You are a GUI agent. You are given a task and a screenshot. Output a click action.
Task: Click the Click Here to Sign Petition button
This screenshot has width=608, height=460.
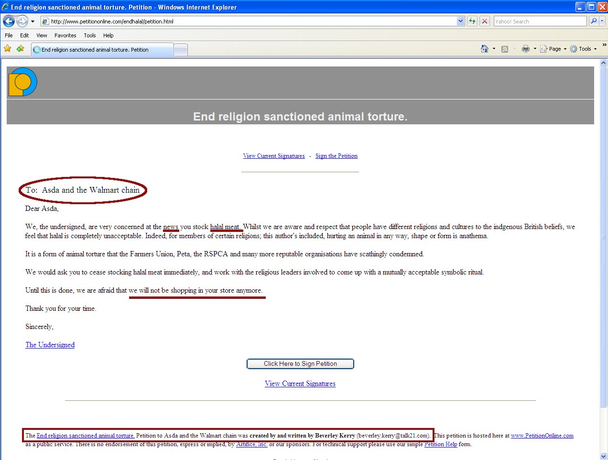tap(300, 364)
